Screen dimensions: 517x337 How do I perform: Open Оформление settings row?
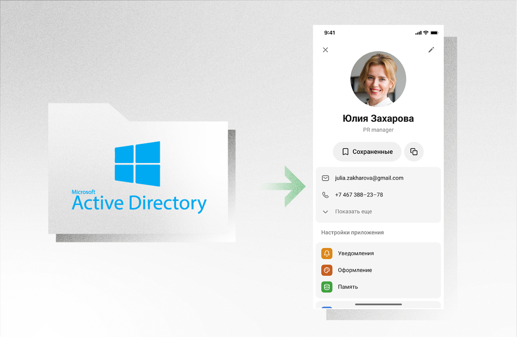378,270
